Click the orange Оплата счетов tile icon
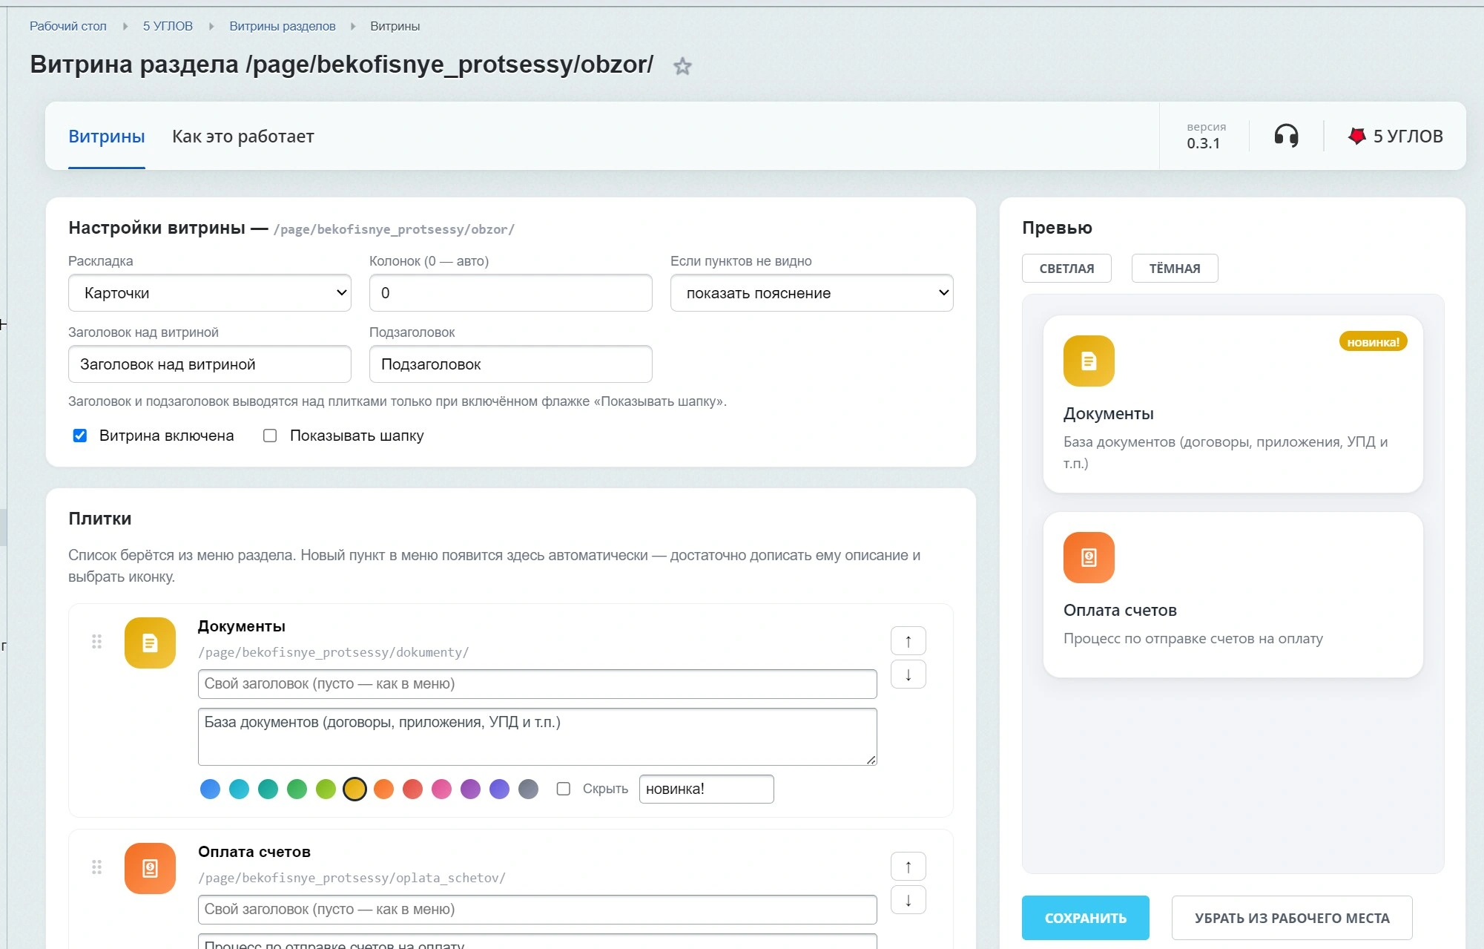Image resolution: width=1484 pixels, height=949 pixels. coord(150,868)
